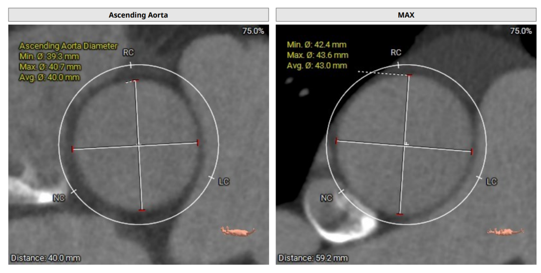This screenshot has height=273, width=541.
Task: Select left red caliper handle in MAX panel
Action: [337, 140]
